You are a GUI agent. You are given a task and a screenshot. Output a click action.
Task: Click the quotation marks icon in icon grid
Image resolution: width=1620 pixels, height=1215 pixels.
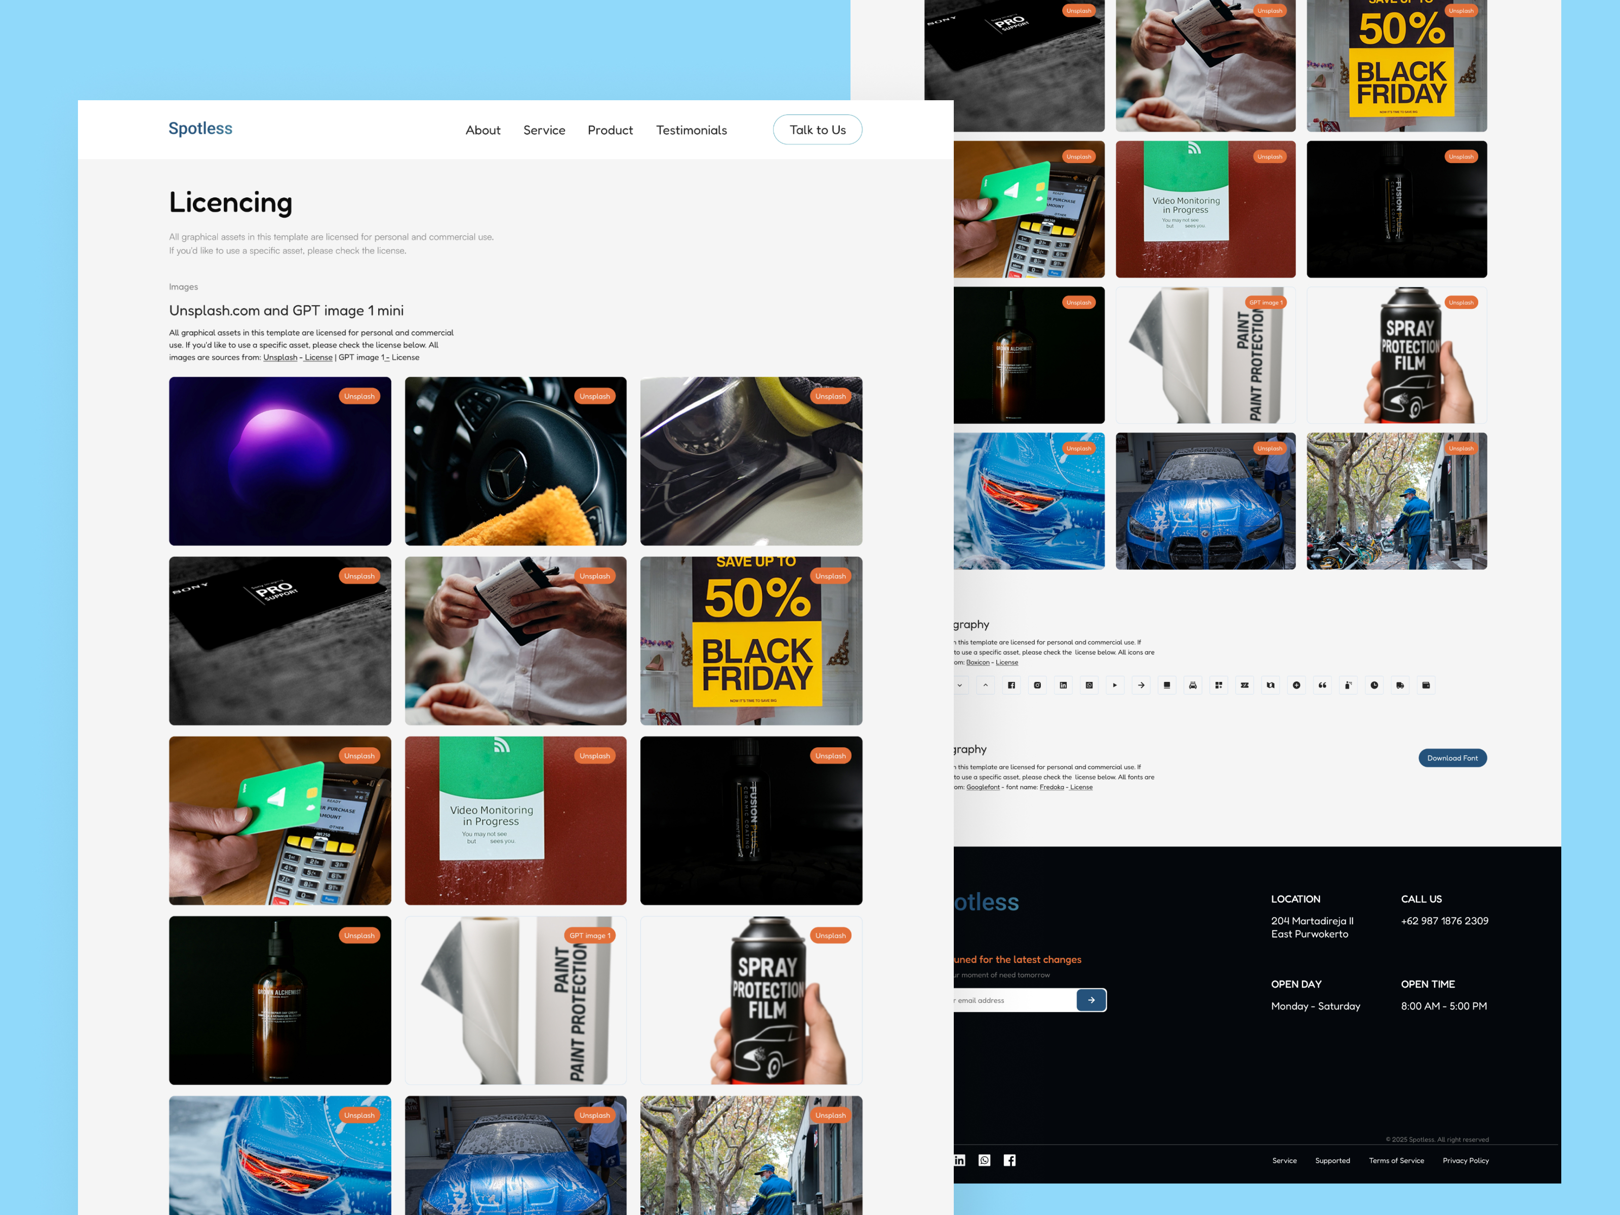click(x=1322, y=685)
